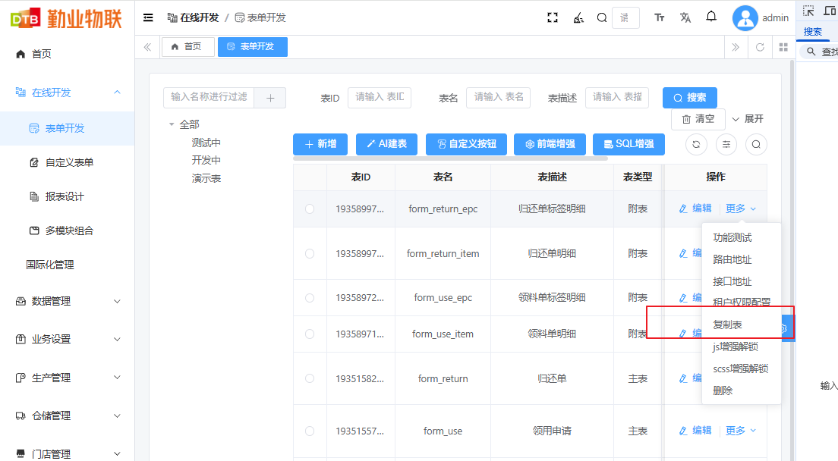Click 展开 to expand the search form
This screenshot has height=461, width=838.
[748, 119]
